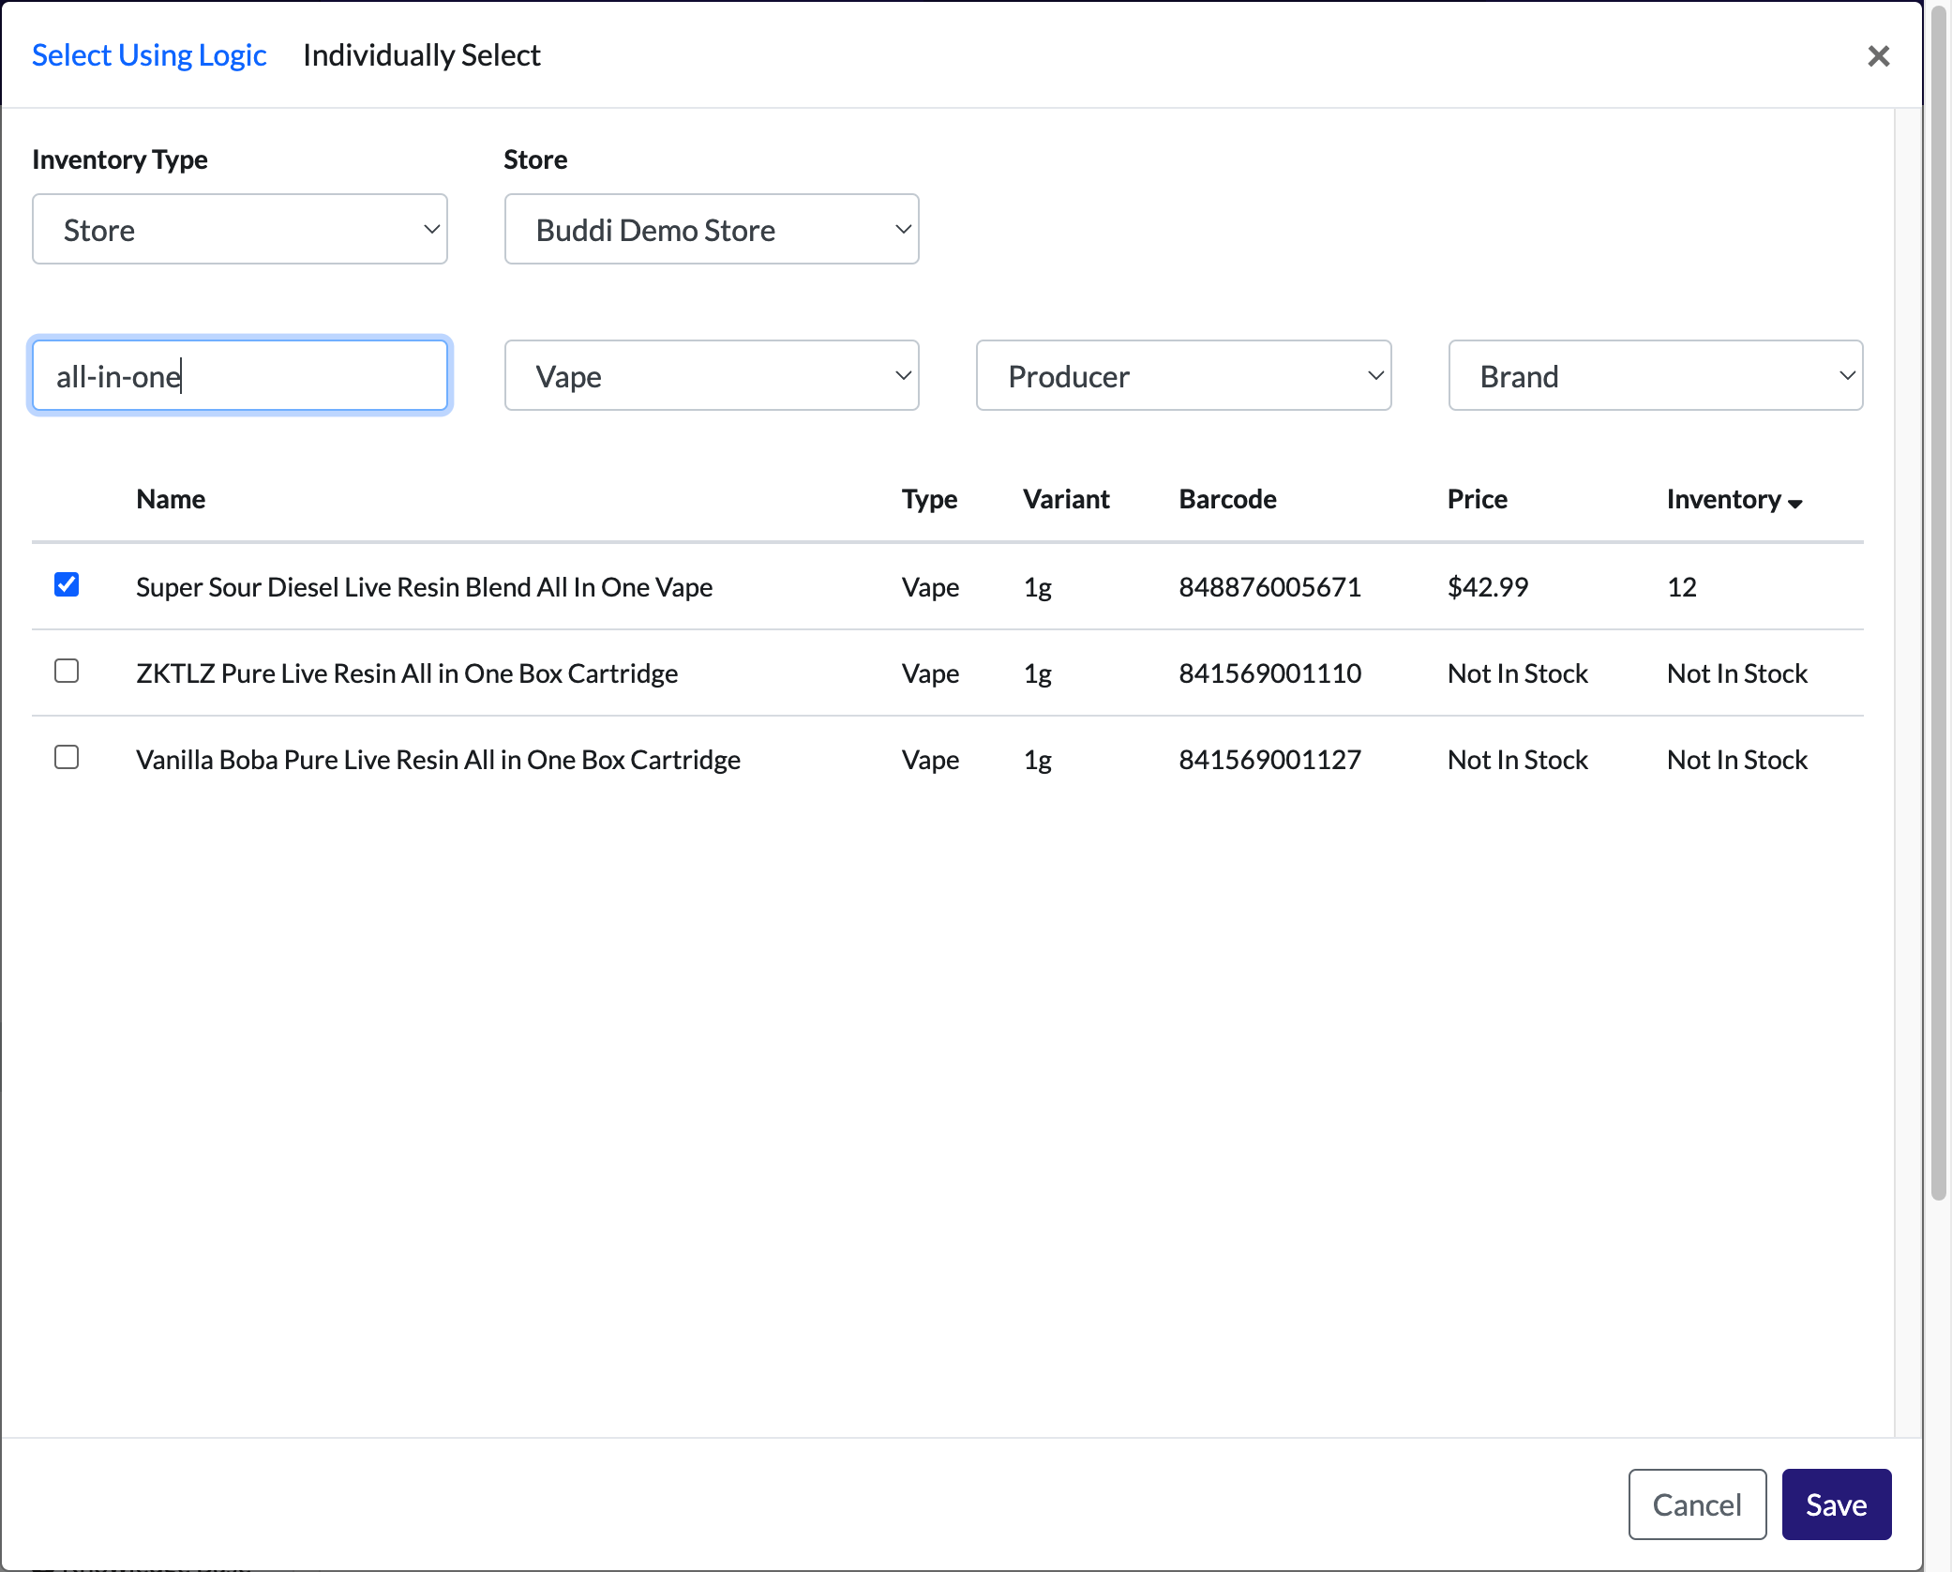This screenshot has height=1572, width=1952.
Task: Check the Vanilla Boba Pure Live Resin row
Action: coord(67,758)
